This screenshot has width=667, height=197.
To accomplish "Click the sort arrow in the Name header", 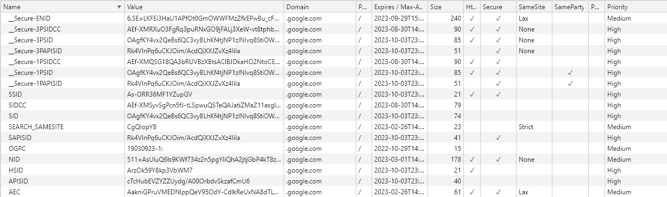I will [119, 7].
